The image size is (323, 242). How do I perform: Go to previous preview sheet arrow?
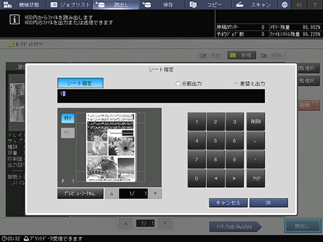tap(112, 193)
